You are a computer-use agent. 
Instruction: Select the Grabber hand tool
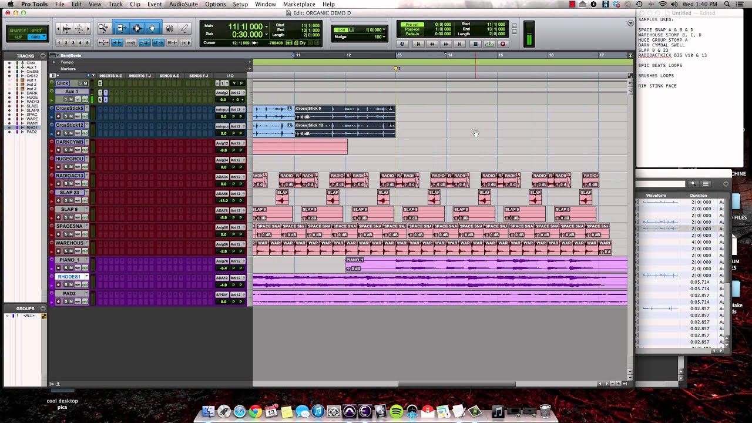pos(152,28)
